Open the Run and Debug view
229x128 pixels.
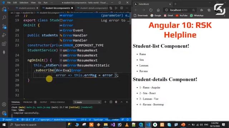[x=4, y=35]
